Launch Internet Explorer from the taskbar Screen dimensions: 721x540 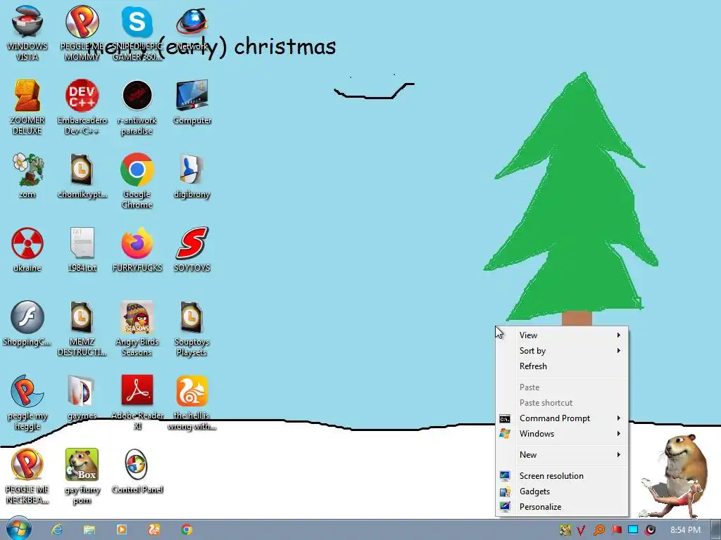tap(57, 529)
